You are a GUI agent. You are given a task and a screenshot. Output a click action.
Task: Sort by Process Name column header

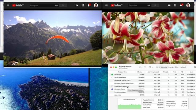coord(123,72)
